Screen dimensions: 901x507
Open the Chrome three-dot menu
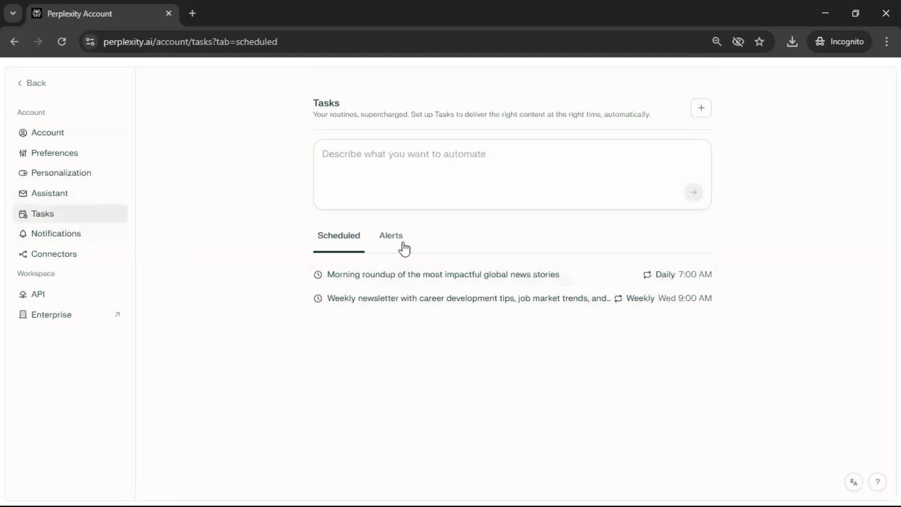pos(886,42)
